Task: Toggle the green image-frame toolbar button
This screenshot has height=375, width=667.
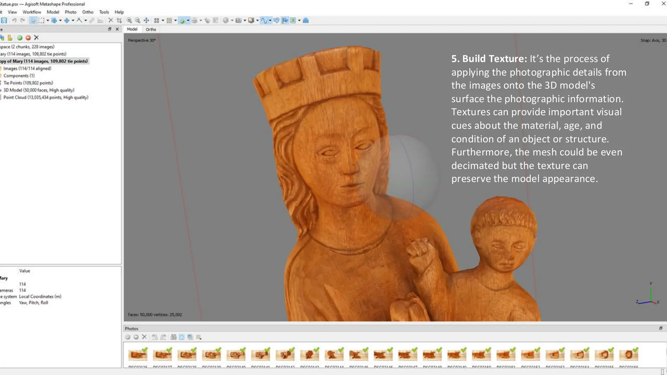Action: tap(293, 21)
